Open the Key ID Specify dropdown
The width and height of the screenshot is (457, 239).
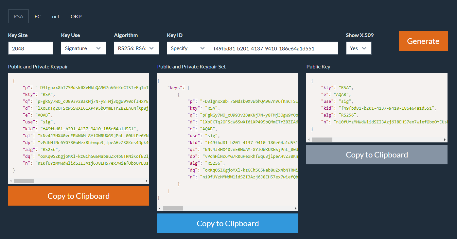pyautogui.click(x=188, y=48)
